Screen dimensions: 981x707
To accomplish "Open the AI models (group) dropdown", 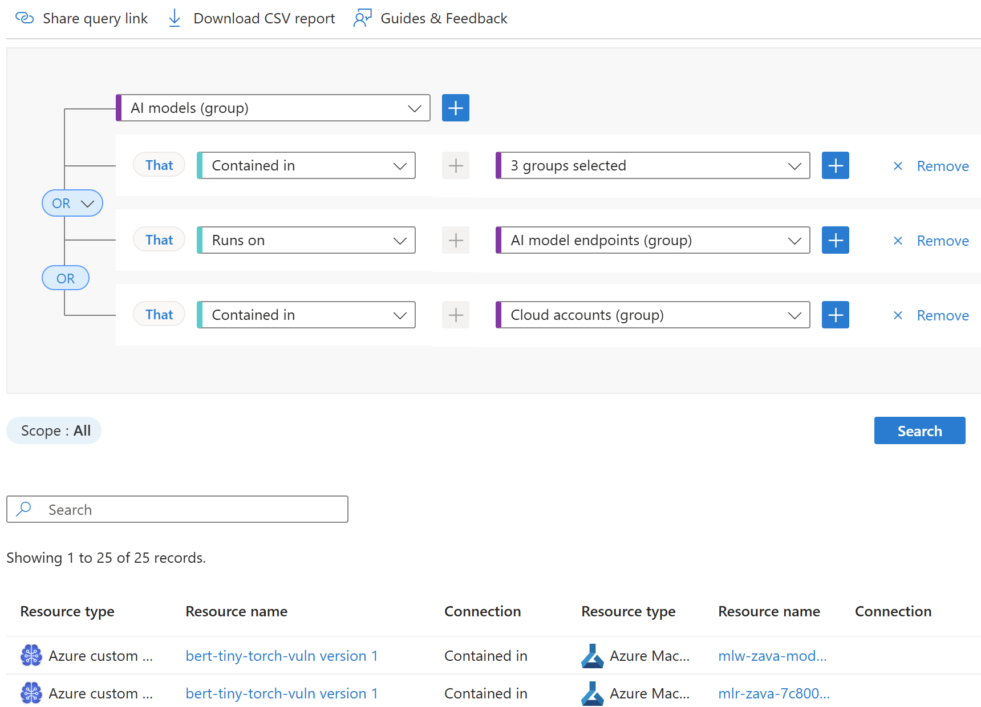I will pyautogui.click(x=273, y=108).
